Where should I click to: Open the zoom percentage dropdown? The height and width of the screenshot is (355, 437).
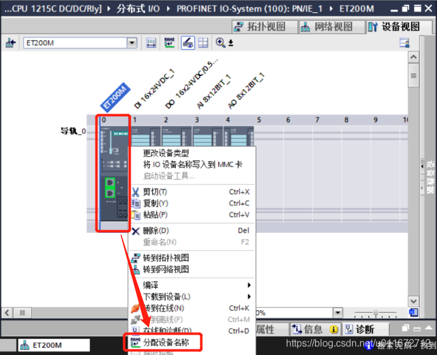pos(338,312)
